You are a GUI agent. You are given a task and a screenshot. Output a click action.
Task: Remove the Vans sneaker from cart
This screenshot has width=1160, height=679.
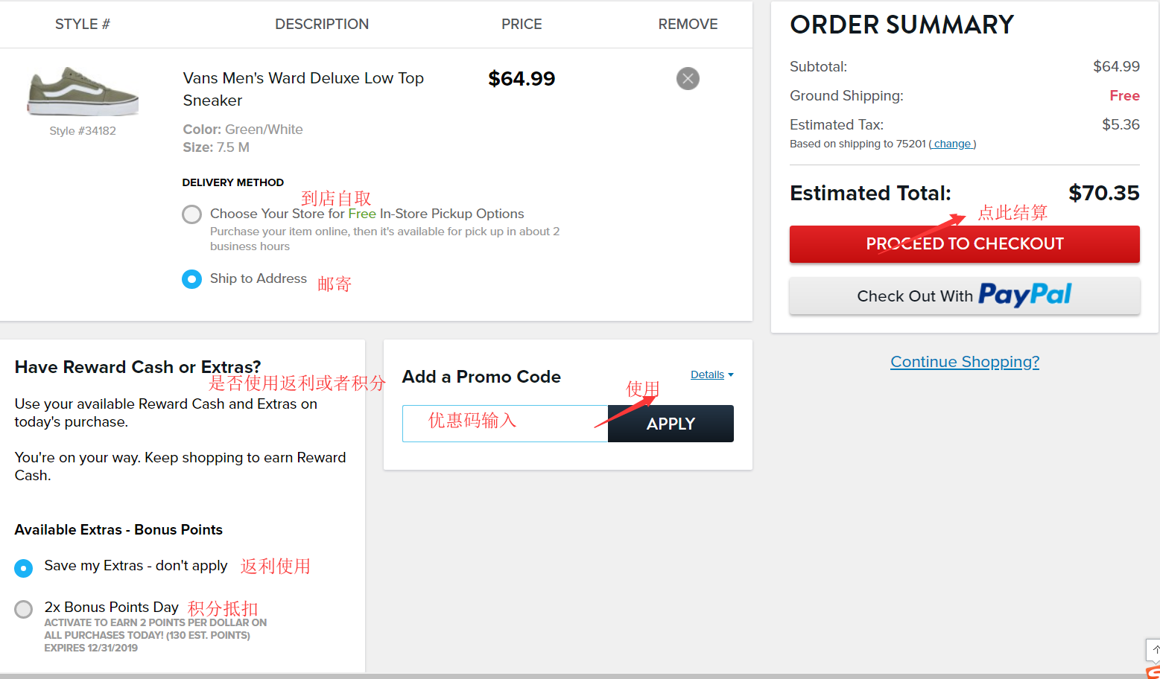click(x=688, y=78)
